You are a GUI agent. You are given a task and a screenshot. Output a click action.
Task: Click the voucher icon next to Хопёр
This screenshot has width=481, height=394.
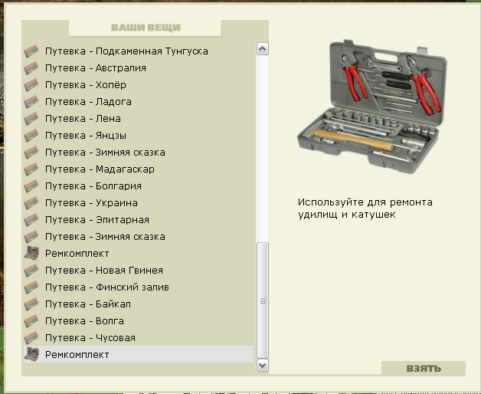31,85
